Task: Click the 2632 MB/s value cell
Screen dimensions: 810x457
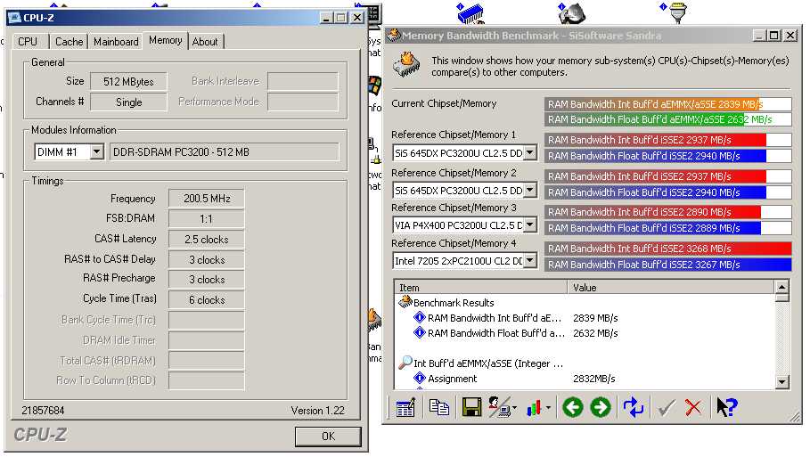Action: tap(595, 333)
